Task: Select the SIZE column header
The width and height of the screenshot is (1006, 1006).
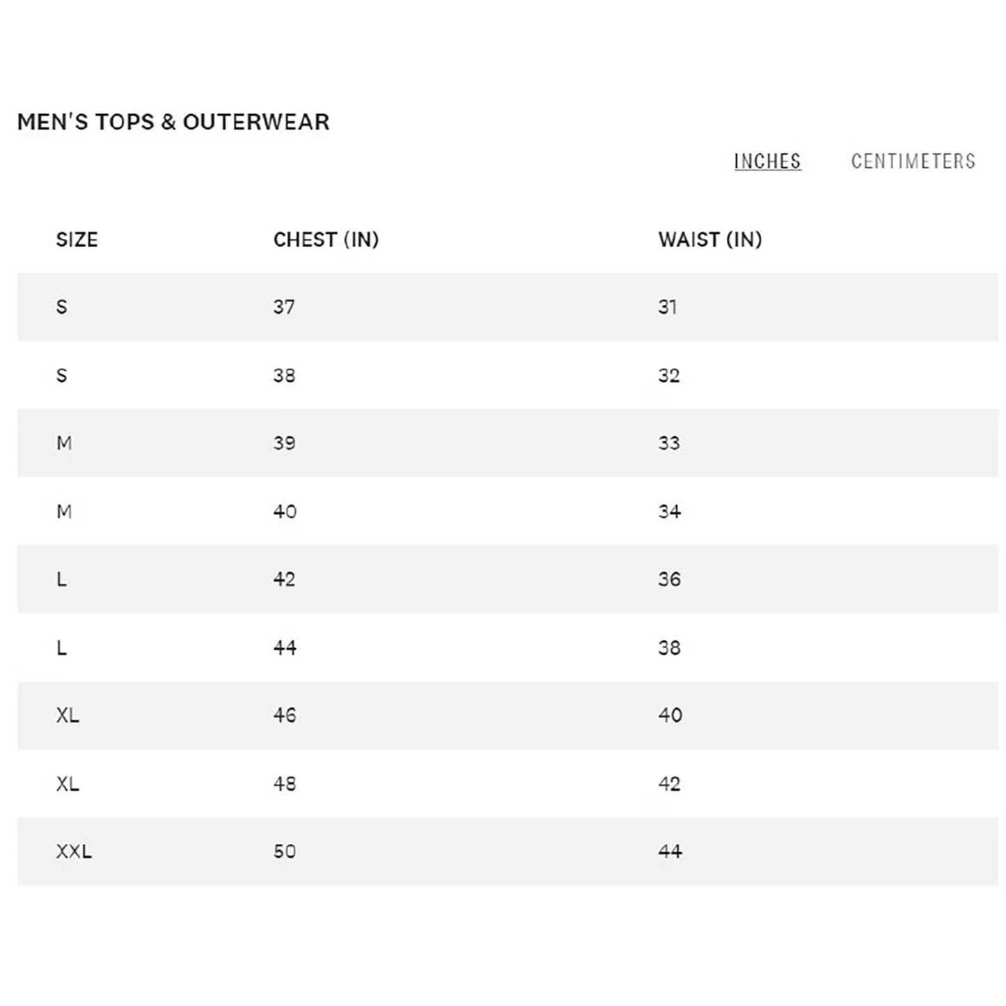Action: [x=77, y=239]
